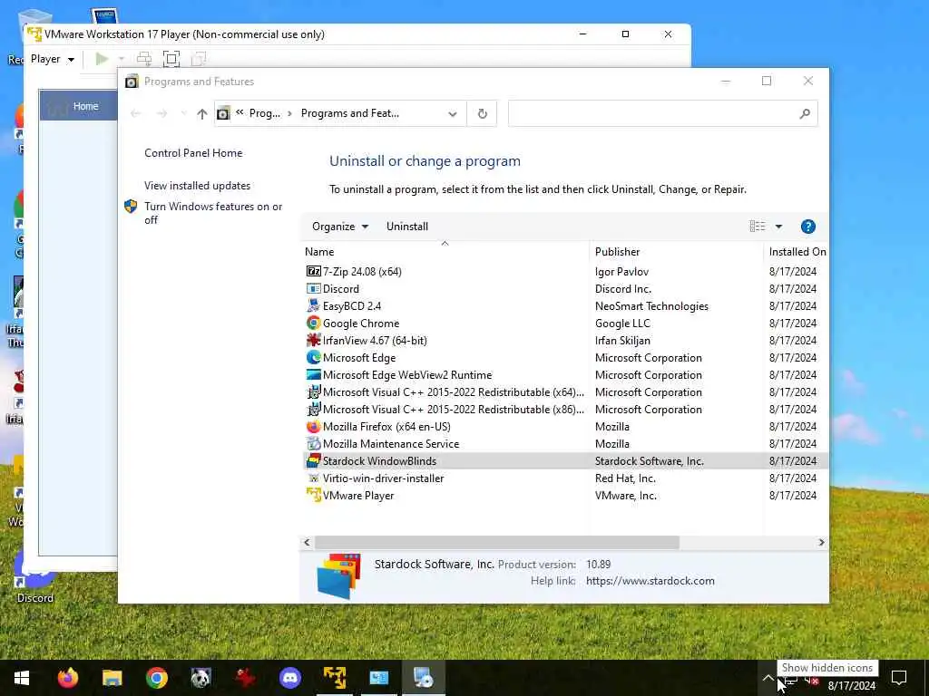Click the Virtio-win-driver-installer icon
Image resolution: width=929 pixels, height=696 pixels.
[313, 478]
